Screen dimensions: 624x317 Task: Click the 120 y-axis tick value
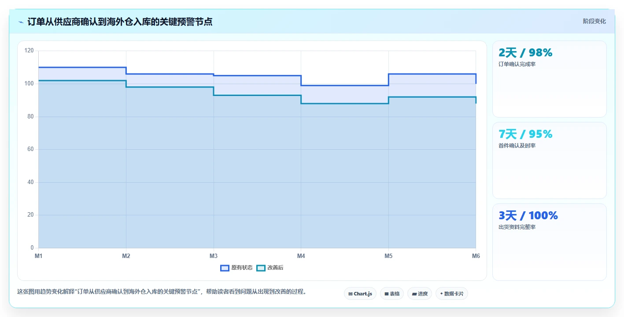(29, 51)
